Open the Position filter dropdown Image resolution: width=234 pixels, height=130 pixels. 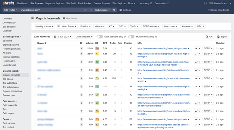click(x=85, y=26)
